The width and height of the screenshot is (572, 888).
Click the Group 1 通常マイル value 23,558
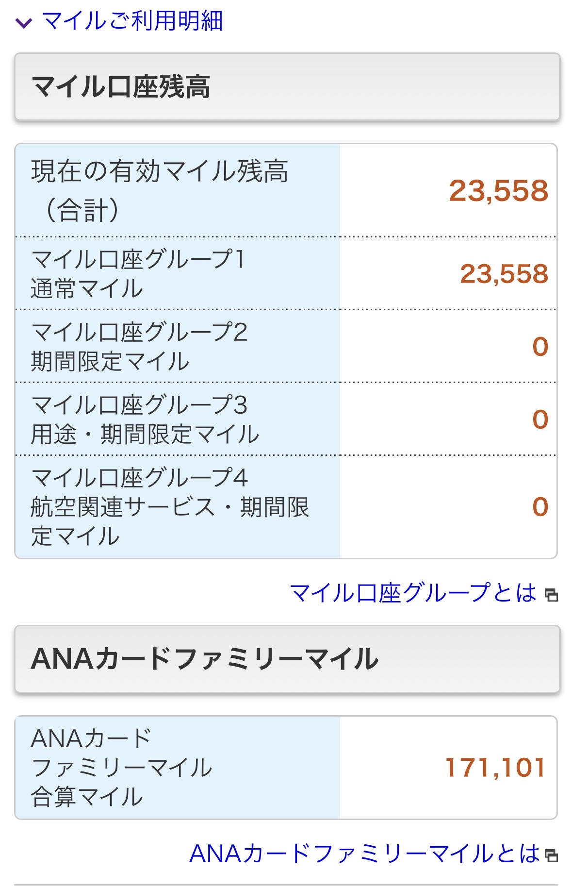[x=504, y=274]
